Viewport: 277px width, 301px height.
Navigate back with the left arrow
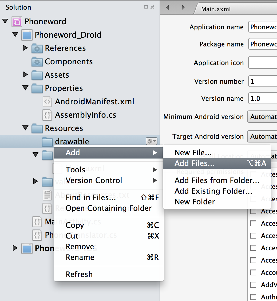168,7
